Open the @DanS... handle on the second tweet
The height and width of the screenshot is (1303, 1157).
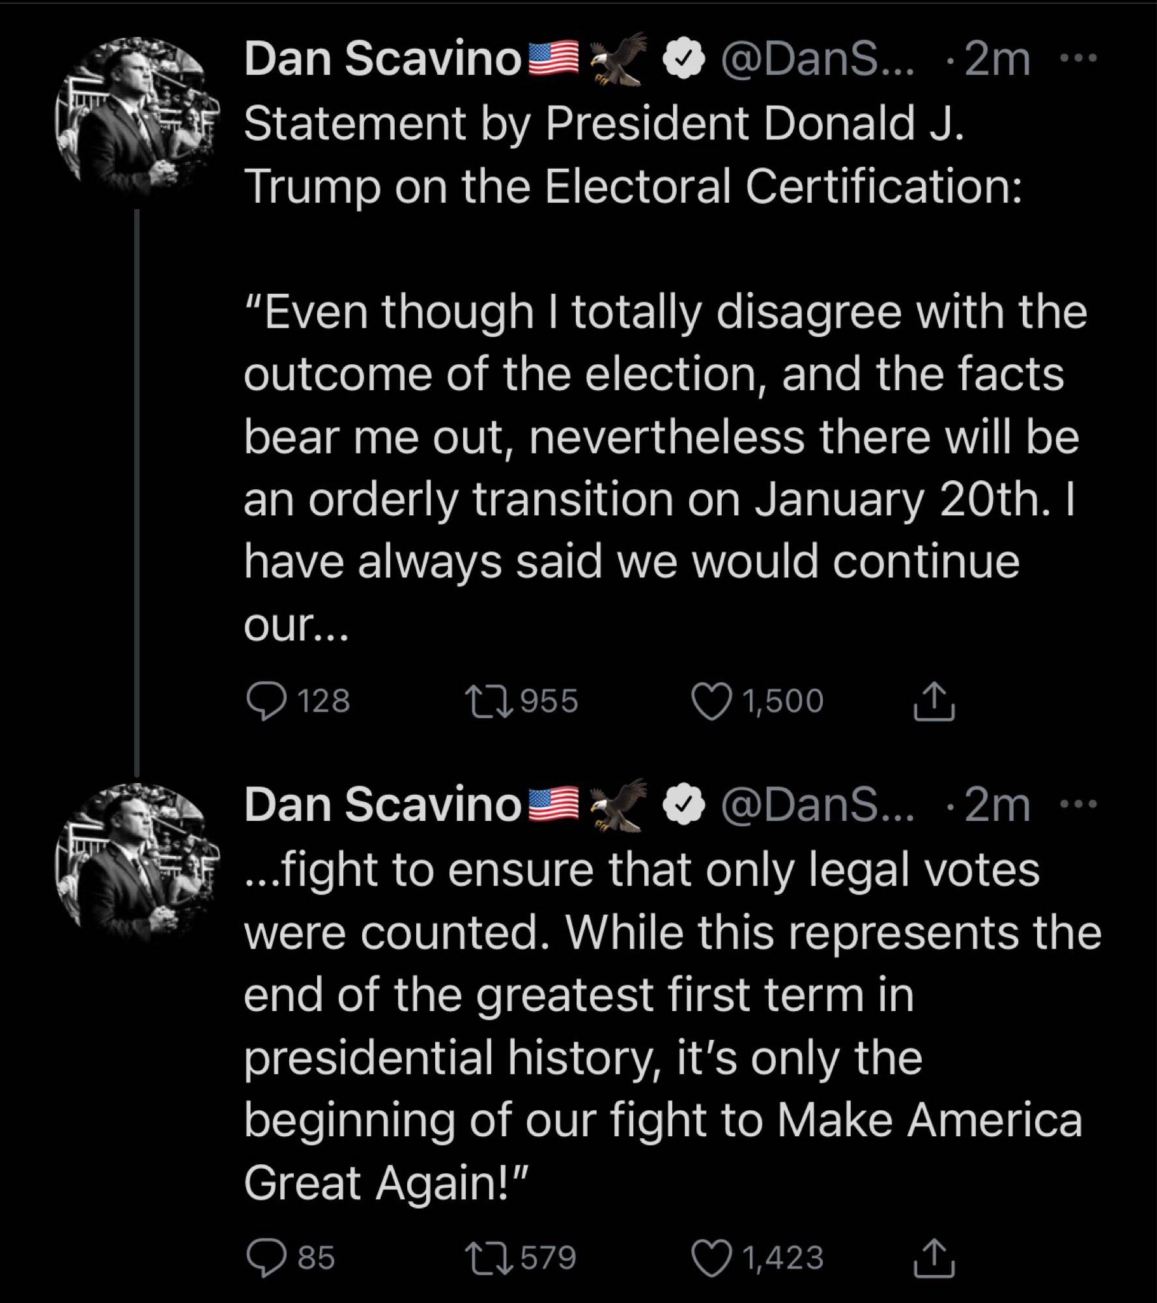coord(817,805)
